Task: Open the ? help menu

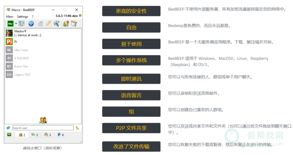Action: point(33,17)
